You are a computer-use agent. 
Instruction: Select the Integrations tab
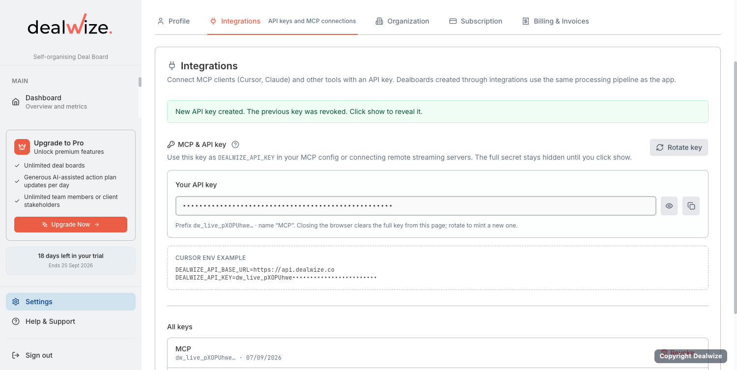(283, 21)
